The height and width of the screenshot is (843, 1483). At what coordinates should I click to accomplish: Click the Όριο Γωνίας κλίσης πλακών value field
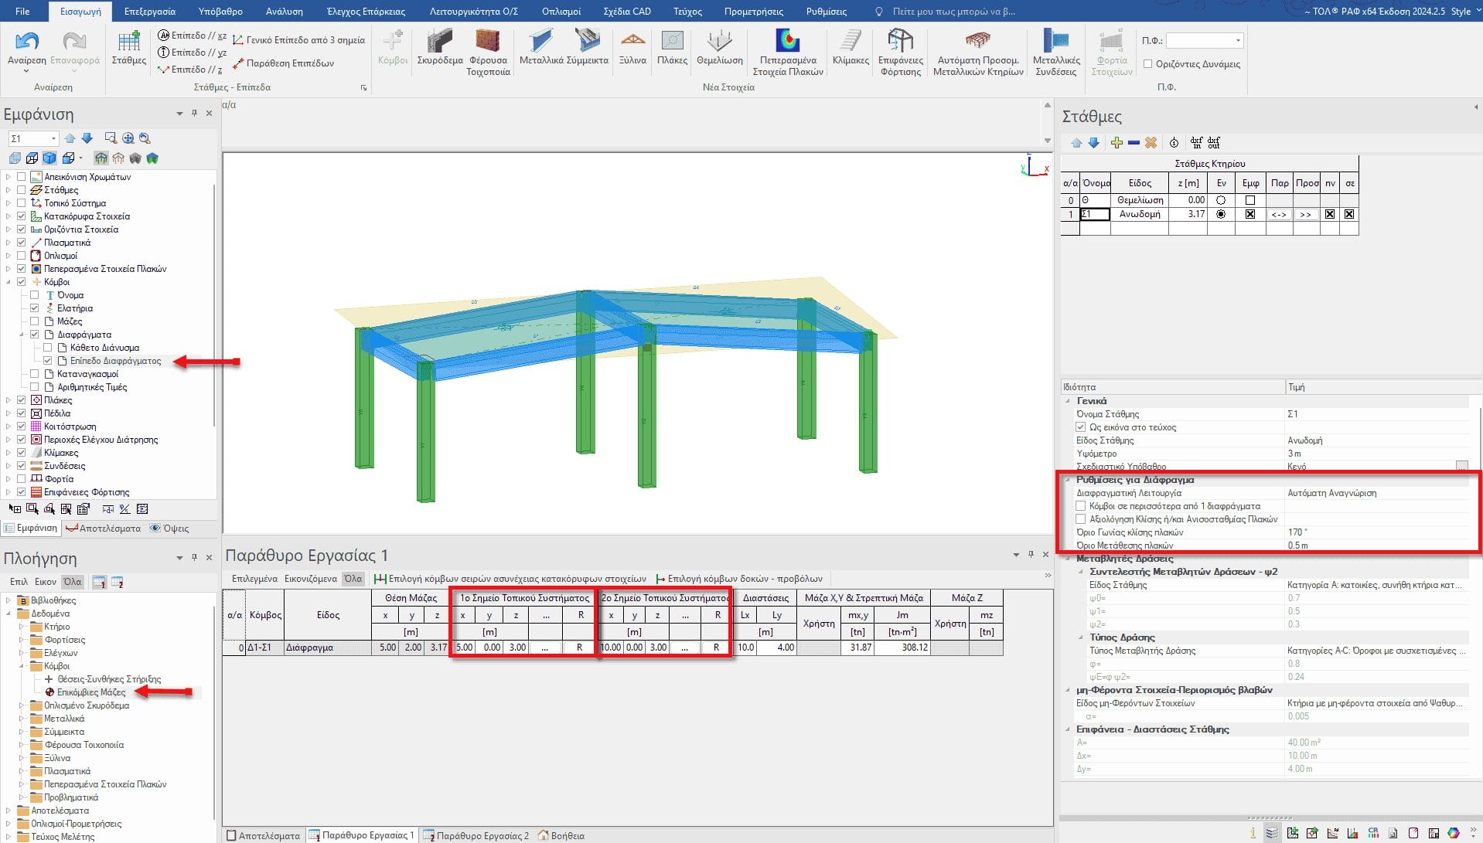click(1376, 532)
